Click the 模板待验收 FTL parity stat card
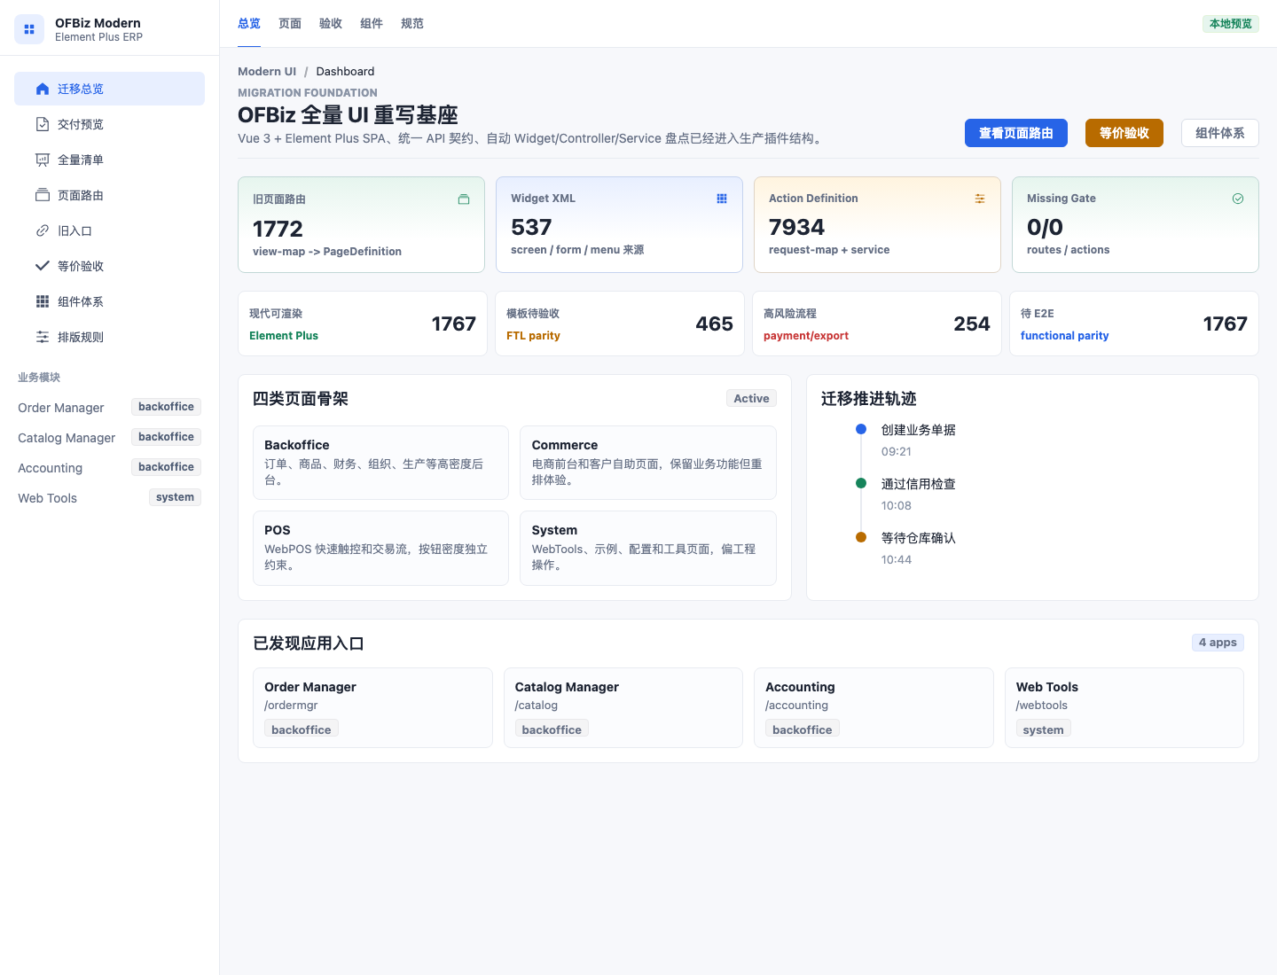The width and height of the screenshot is (1277, 975). 620,324
